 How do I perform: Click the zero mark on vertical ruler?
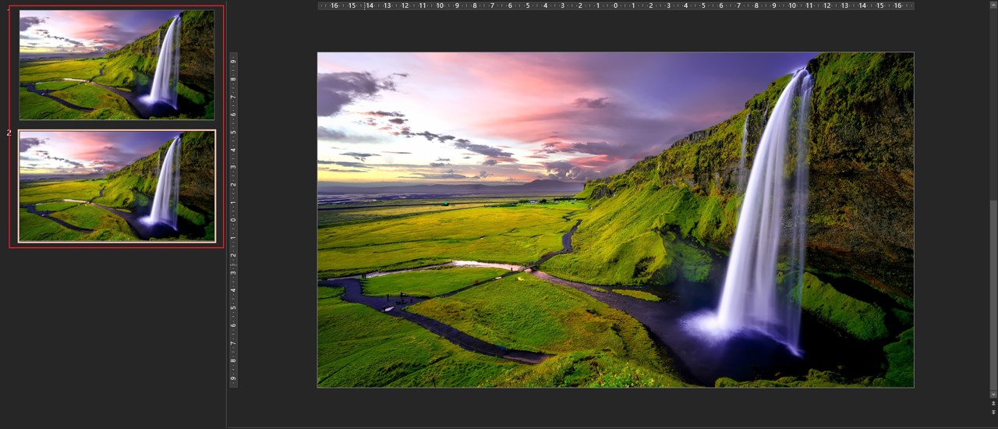233,220
